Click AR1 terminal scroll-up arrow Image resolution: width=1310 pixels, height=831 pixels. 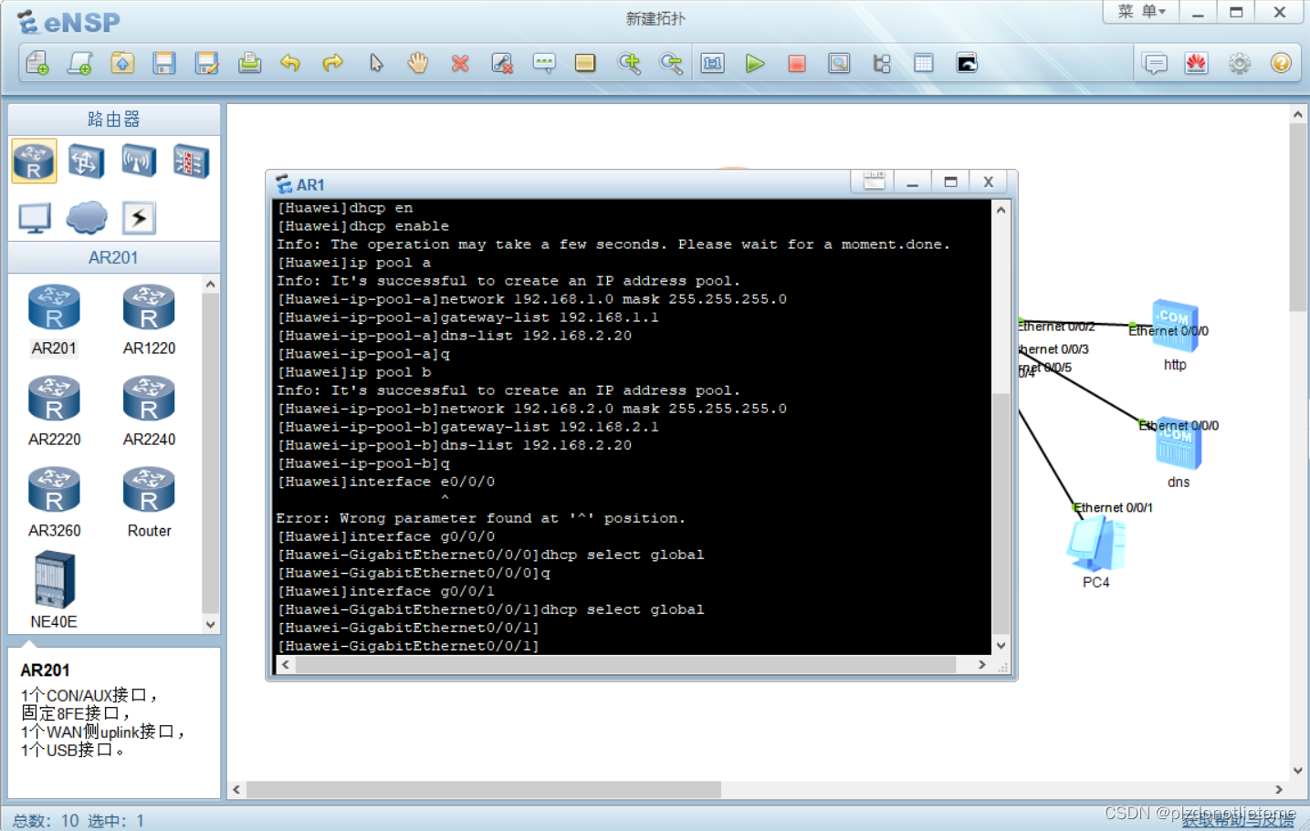(1001, 210)
